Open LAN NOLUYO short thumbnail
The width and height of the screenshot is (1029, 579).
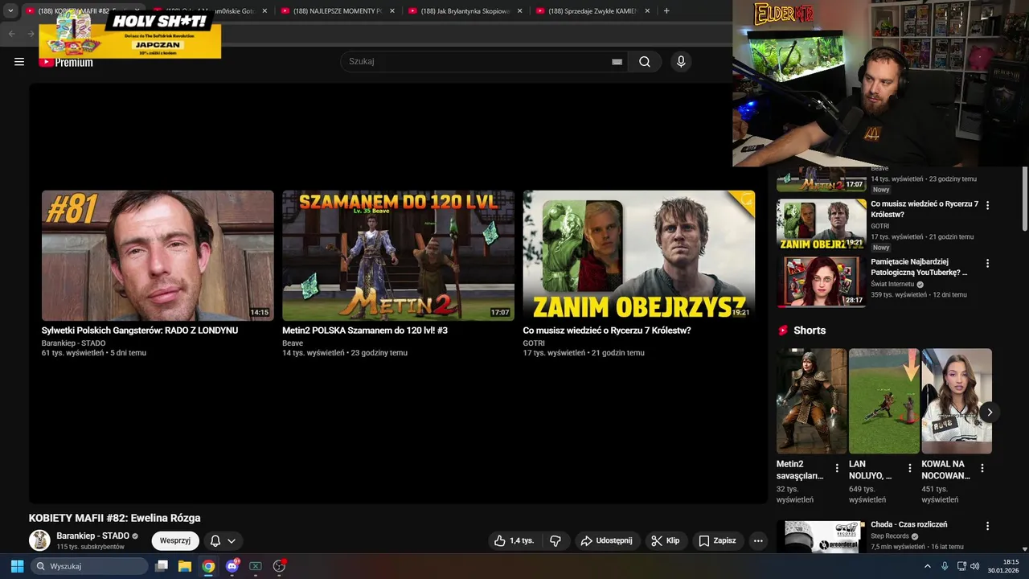(884, 401)
